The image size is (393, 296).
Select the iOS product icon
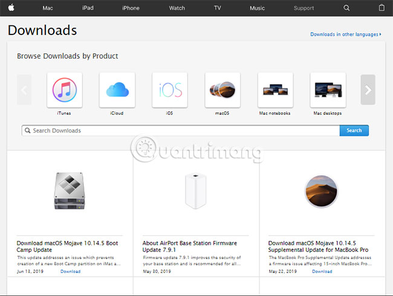coord(170,90)
